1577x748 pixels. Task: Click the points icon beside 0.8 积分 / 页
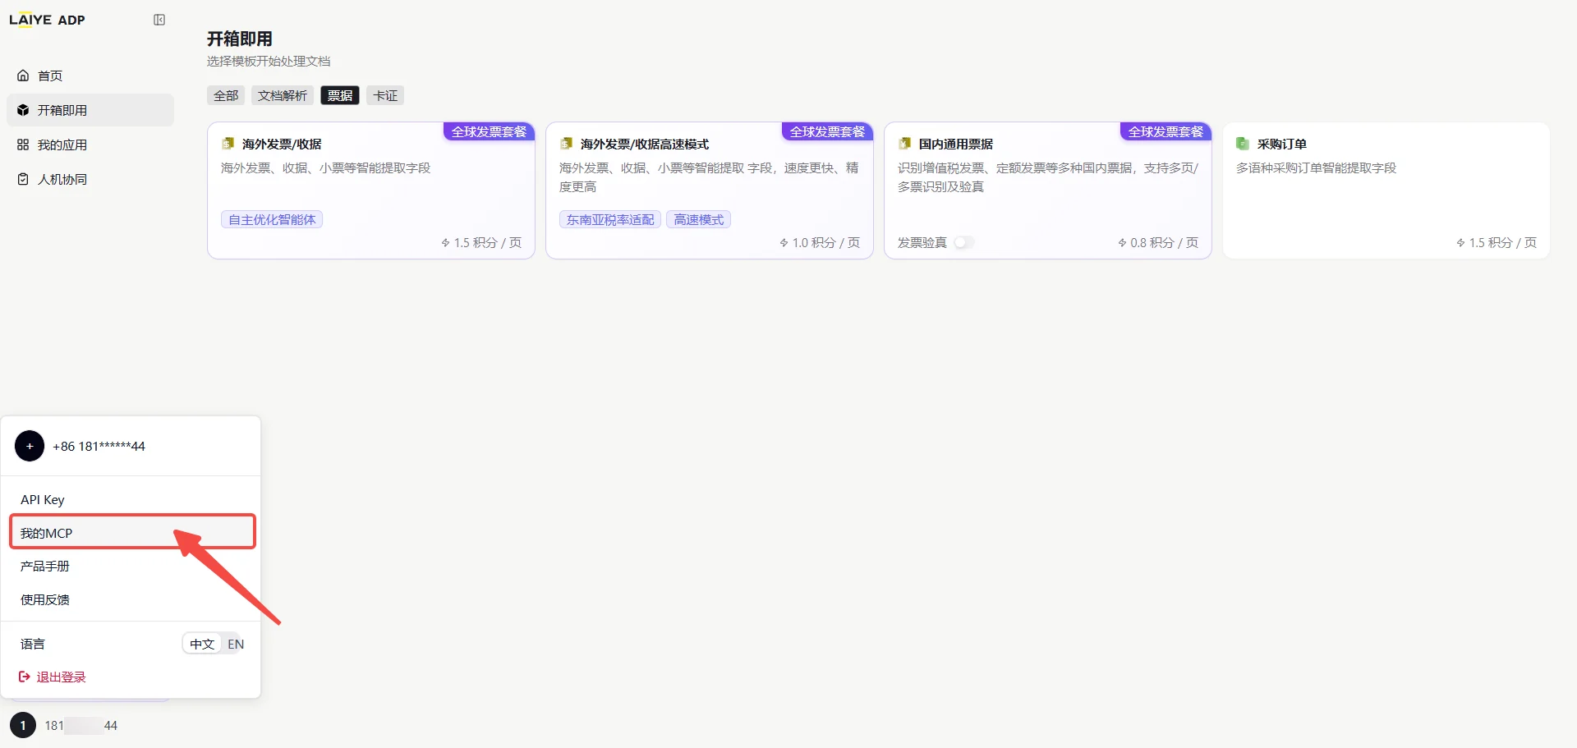click(1122, 243)
